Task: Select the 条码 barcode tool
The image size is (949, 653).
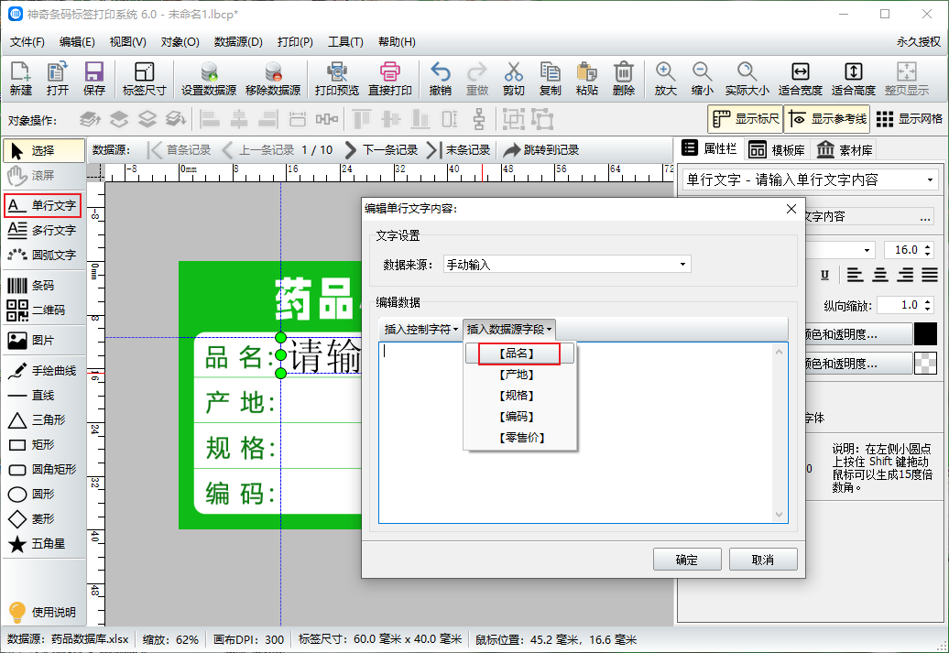Action: (42, 285)
